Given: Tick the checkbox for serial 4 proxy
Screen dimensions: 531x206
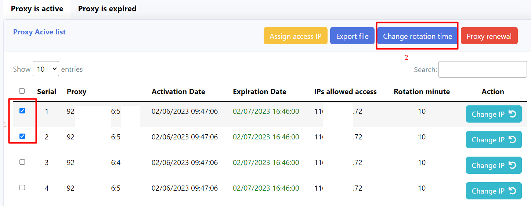Looking at the screenshot, I should pos(22,188).
